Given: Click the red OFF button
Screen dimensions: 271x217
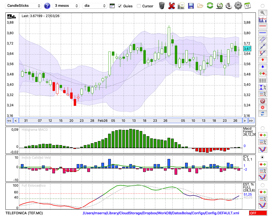Looking at the screenshot, I should coord(258,213).
